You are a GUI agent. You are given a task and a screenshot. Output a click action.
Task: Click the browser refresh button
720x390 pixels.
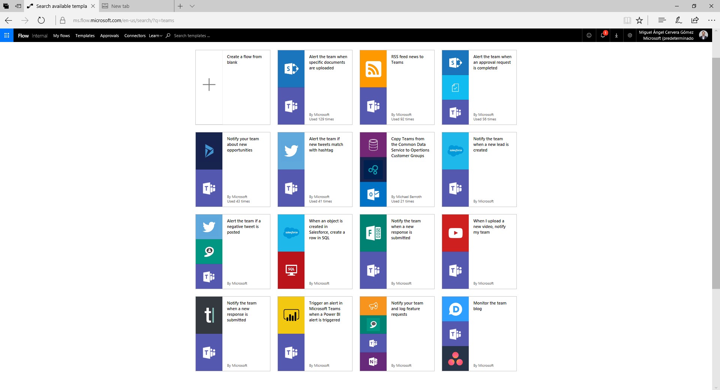point(41,20)
